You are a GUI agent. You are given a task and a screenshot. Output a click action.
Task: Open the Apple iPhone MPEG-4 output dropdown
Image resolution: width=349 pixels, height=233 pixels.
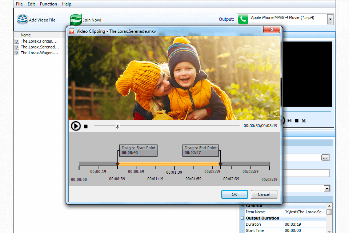(330, 19)
